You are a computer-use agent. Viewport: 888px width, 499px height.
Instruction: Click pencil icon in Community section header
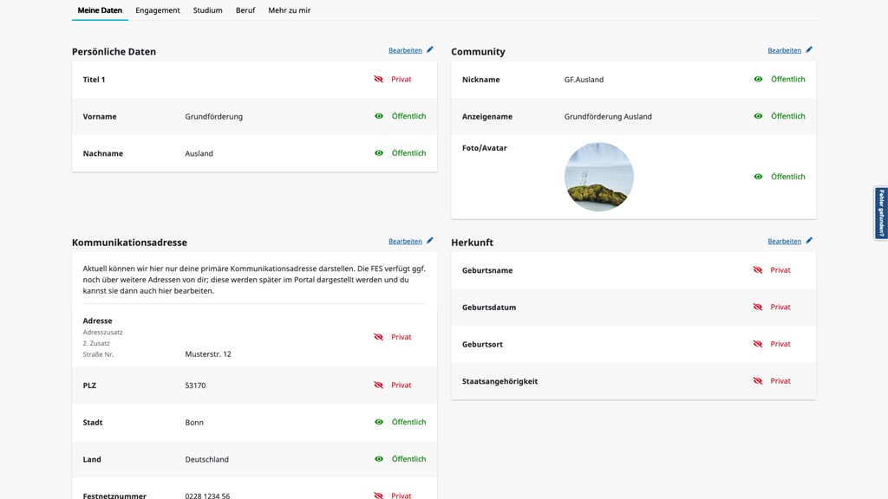pyautogui.click(x=809, y=49)
